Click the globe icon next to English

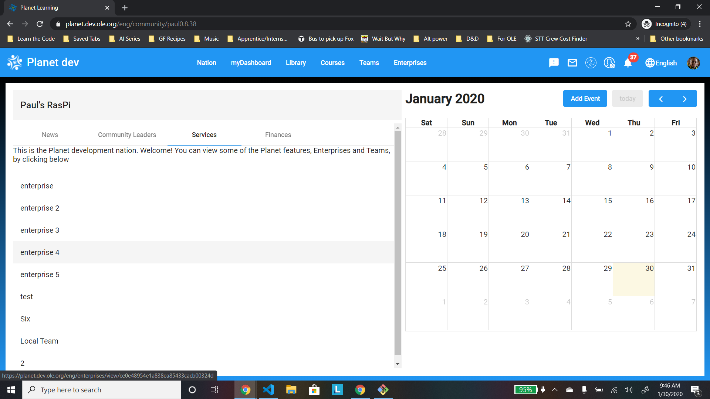click(650, 63)
